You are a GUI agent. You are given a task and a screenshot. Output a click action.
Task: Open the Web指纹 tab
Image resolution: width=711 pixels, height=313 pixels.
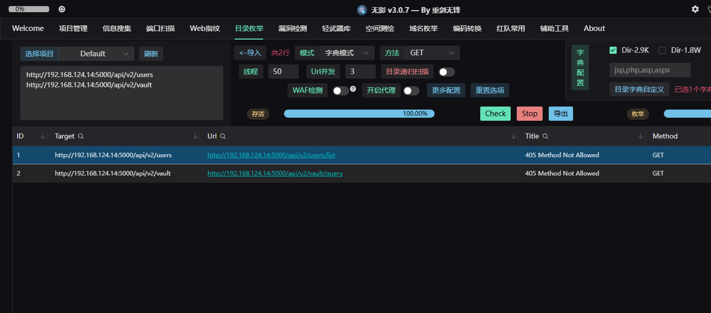pos(205,28)
